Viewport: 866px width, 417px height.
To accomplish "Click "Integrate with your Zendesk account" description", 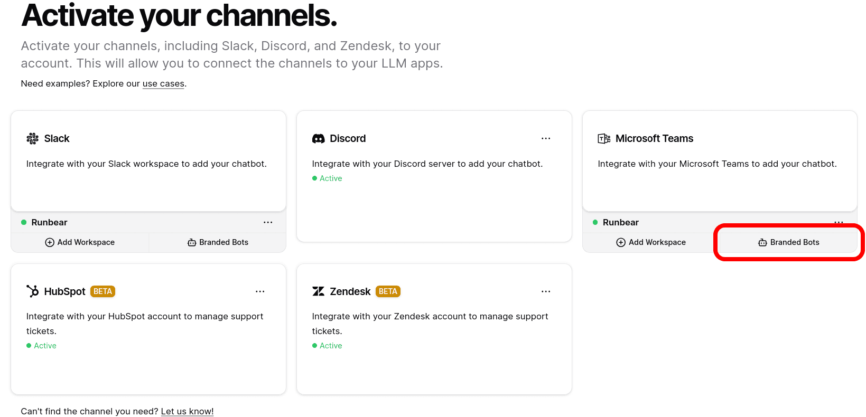I will 430,324.
